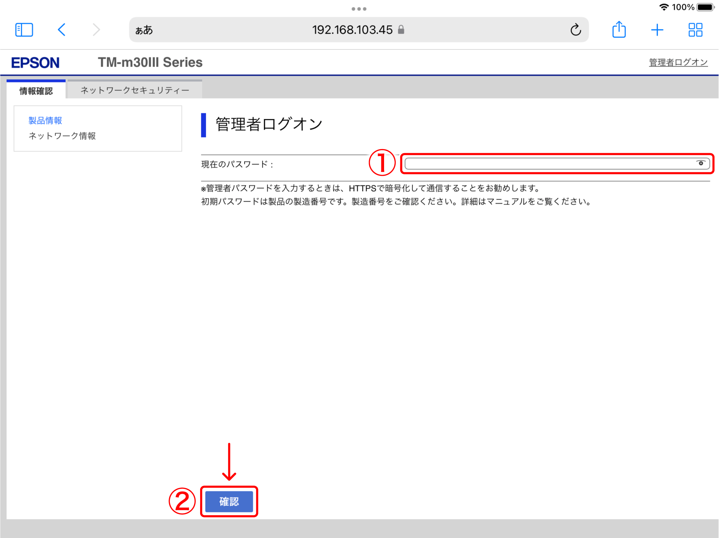The image size is (719, 538).
Task: Tap the padlock icon in the address bar
Action: (401, 29)
